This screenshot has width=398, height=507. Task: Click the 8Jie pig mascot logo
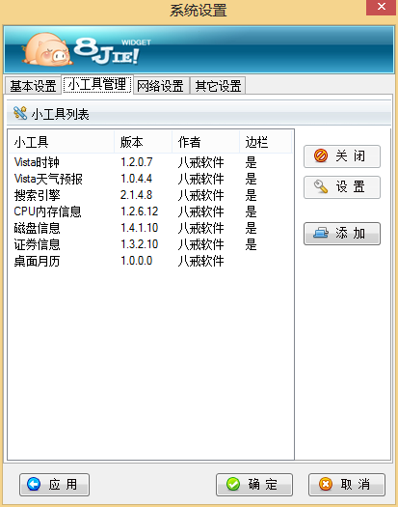click(47, 49)
